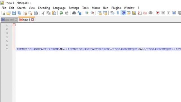
Task: Switch to the abc.xml tab
Action: coord(9,20)
